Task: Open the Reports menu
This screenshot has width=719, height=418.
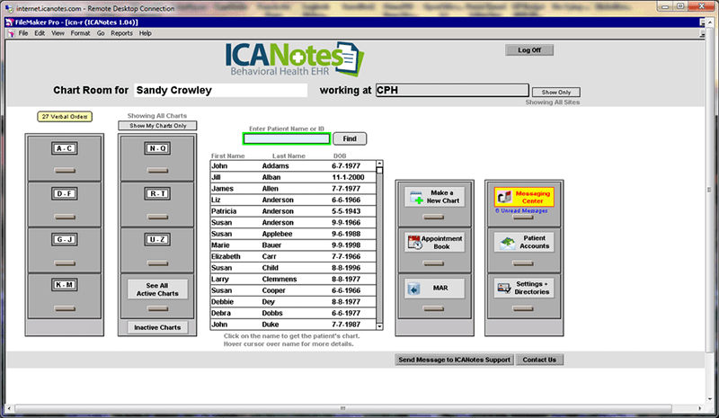Action: pyautogui.click(x=120, y=33)
